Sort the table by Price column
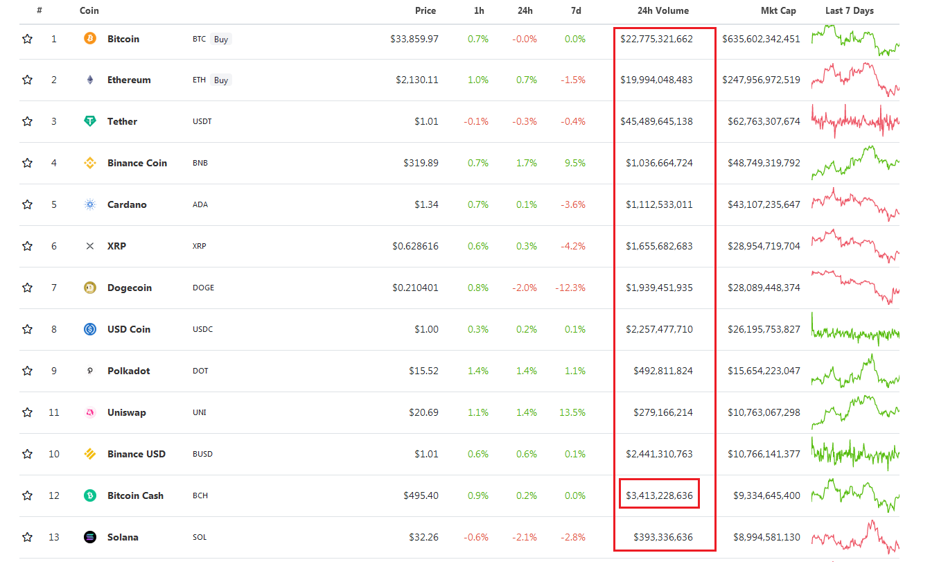Viewport: 948px width, 562px height. pyautogui.click(x=425, y=10)
